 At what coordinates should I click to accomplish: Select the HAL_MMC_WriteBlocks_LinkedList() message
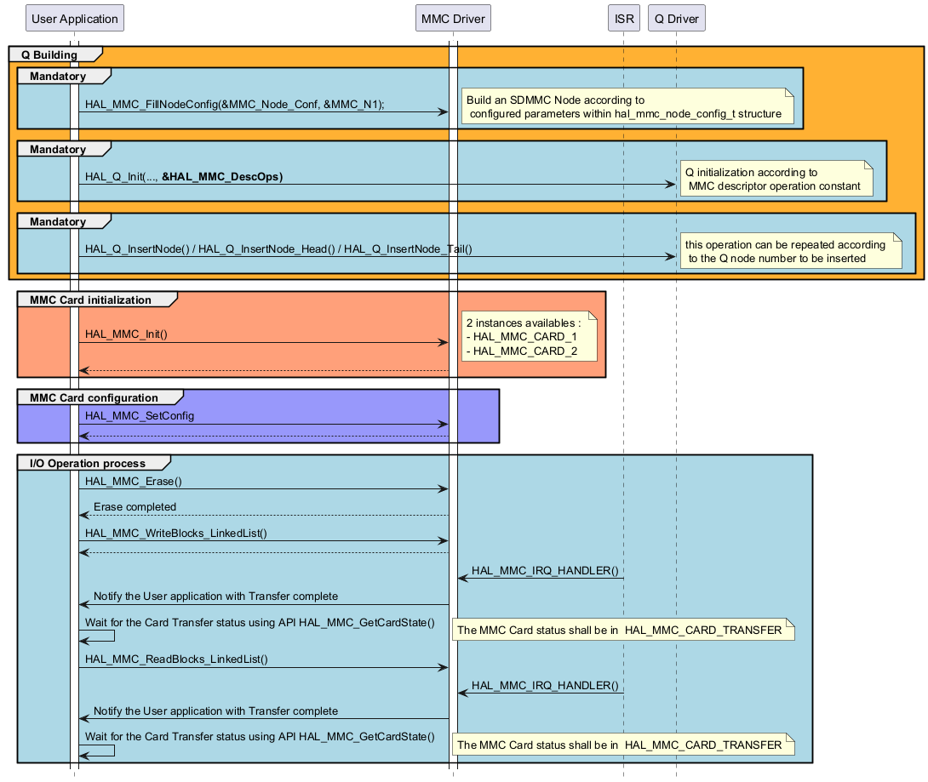click(176, 532)
